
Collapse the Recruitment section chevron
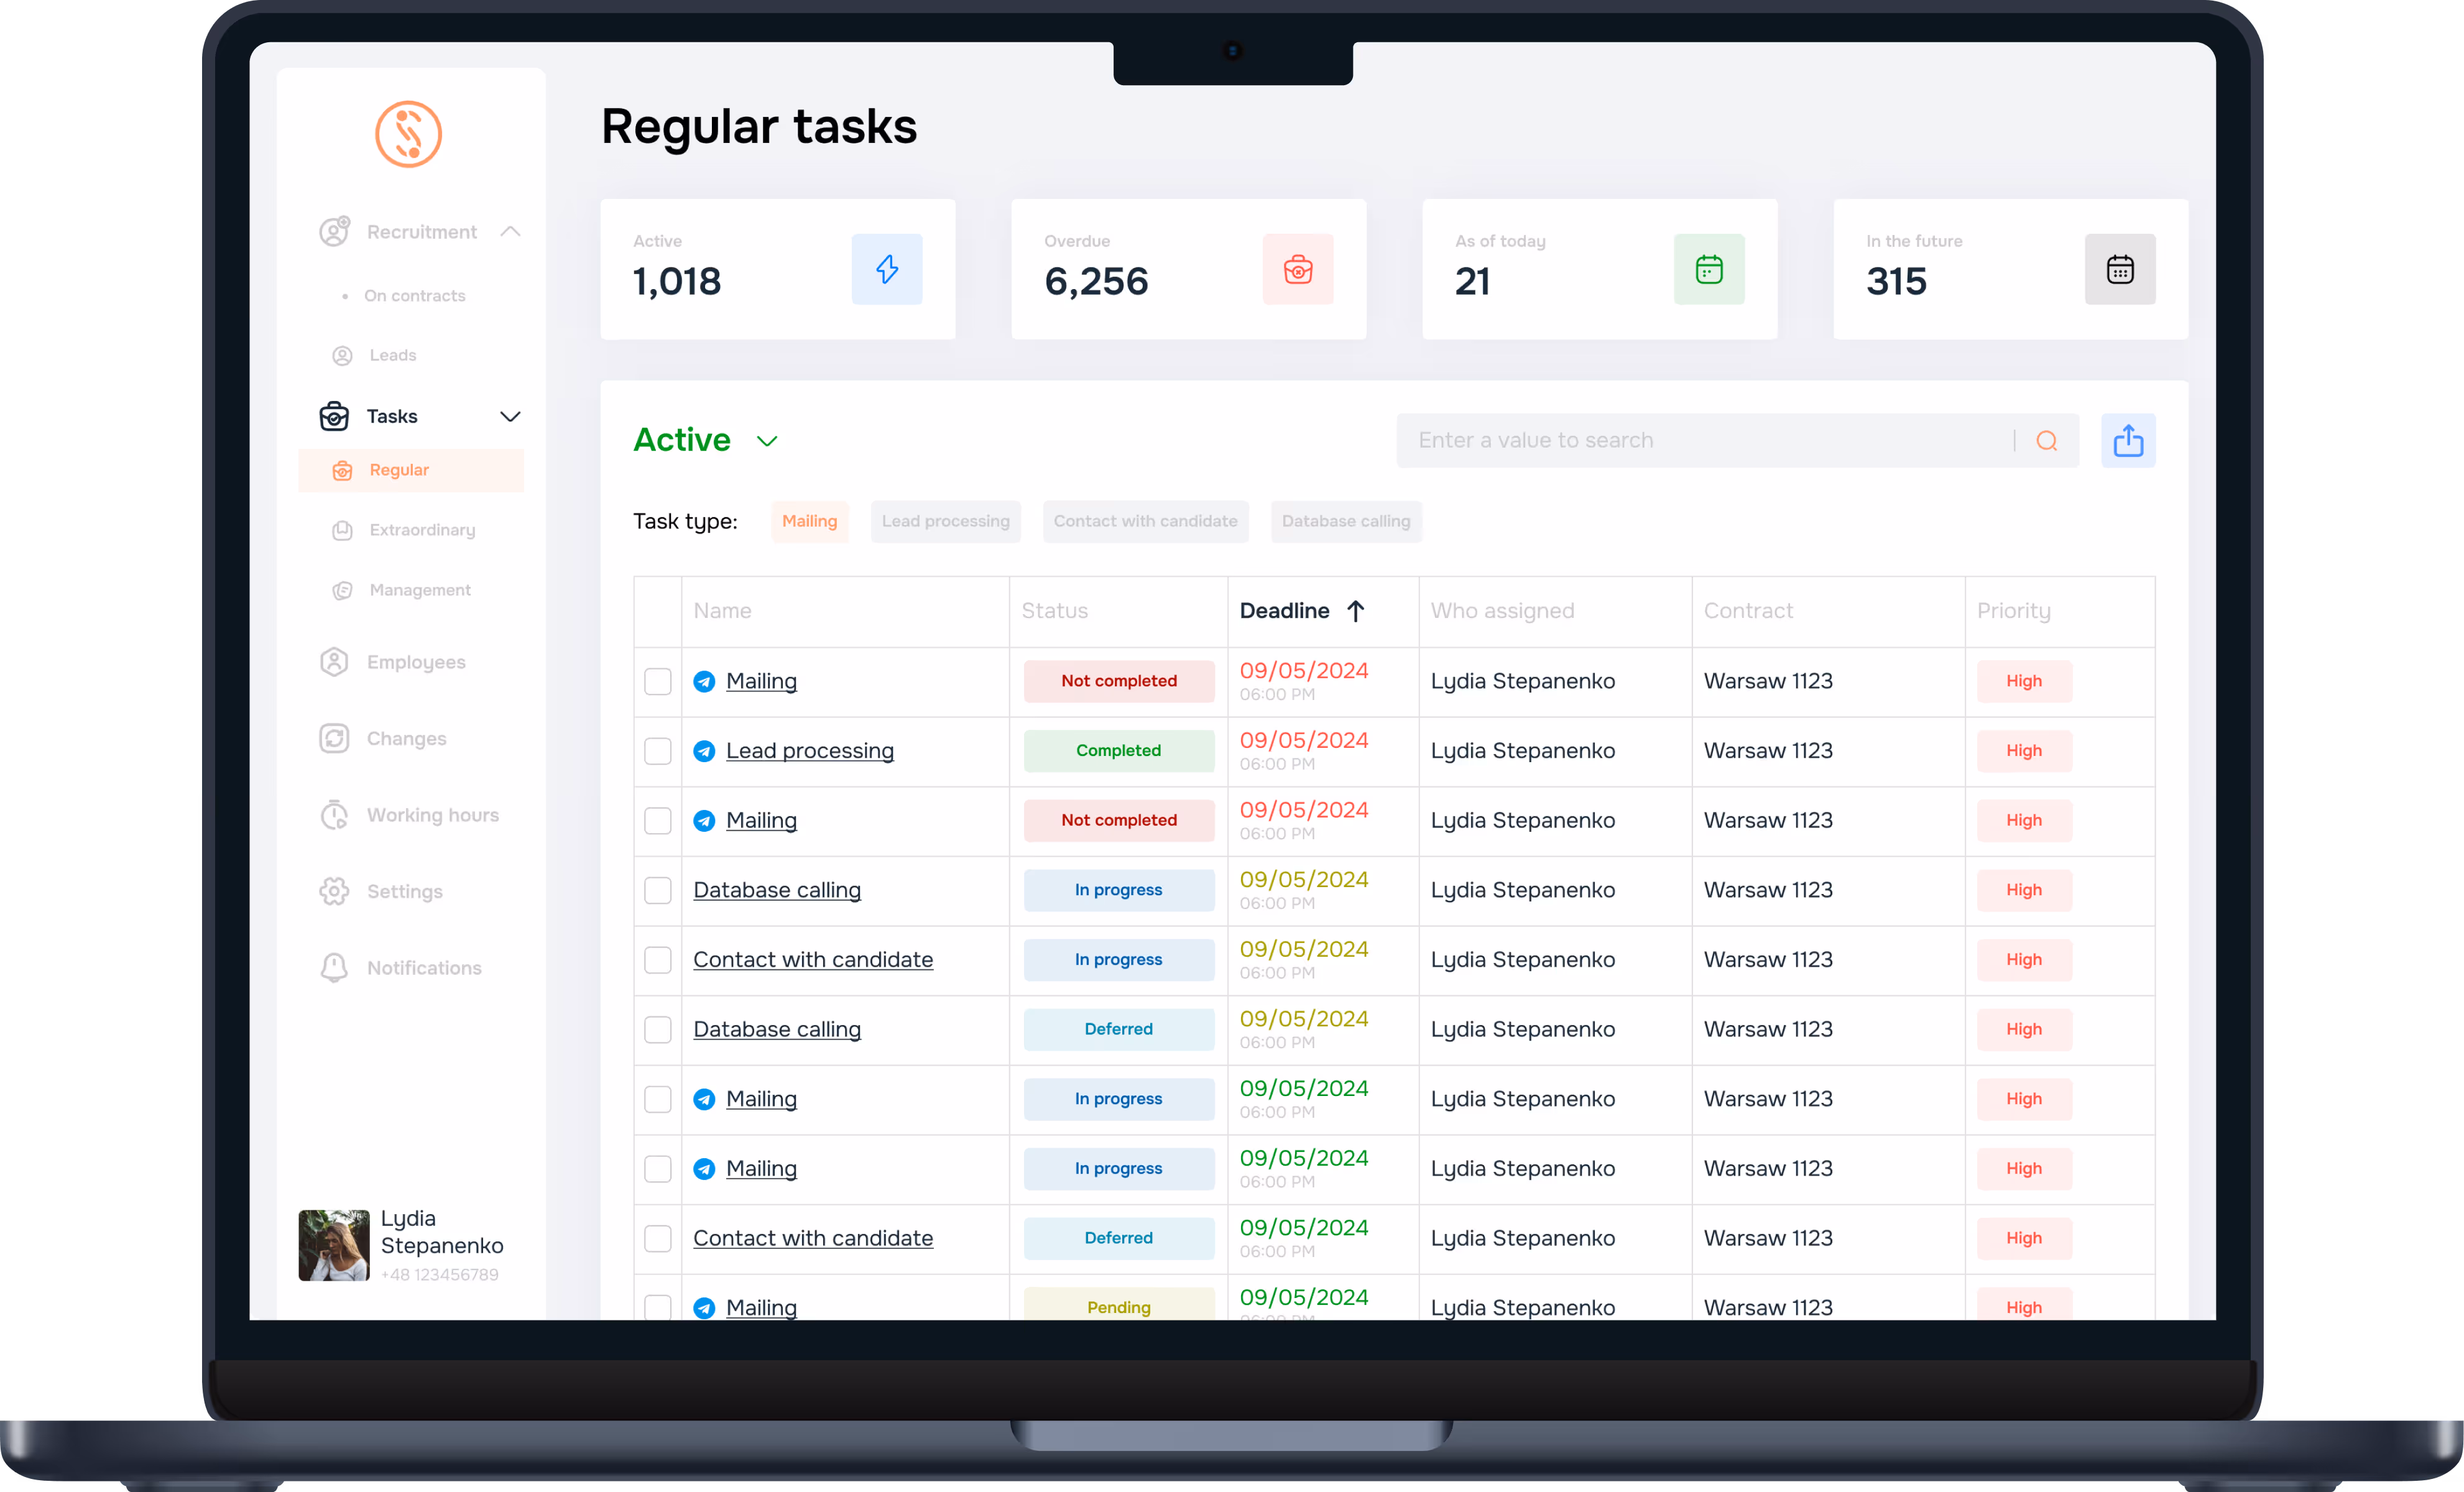510,232
